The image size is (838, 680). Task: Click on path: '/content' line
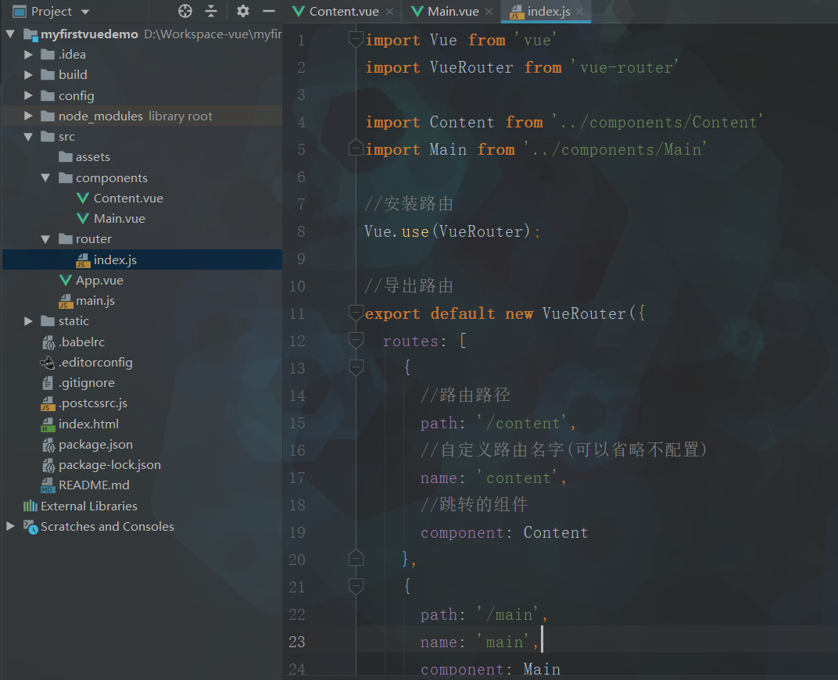[497, 423]
